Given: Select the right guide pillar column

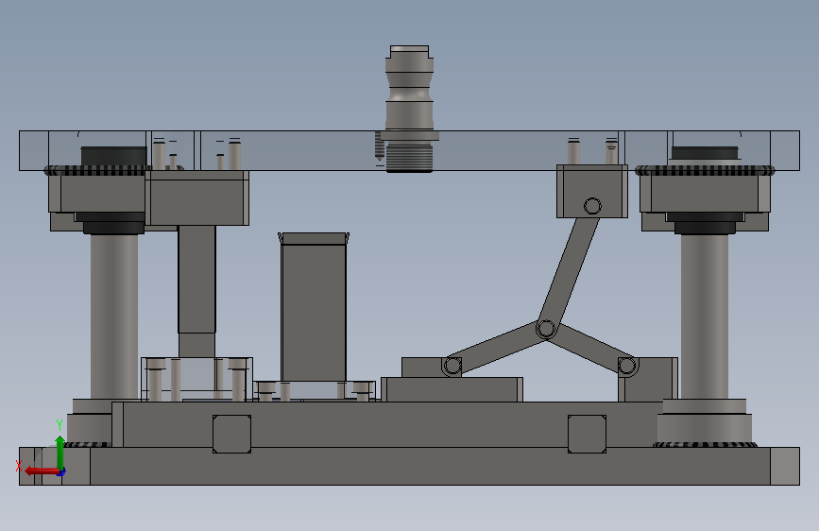Looking at the screenshot, I should tap(704, 316).
